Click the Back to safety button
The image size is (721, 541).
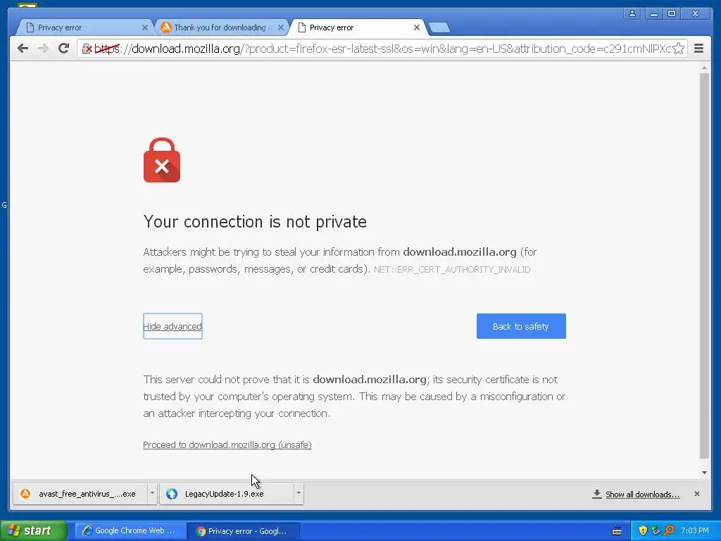[521, 326]
